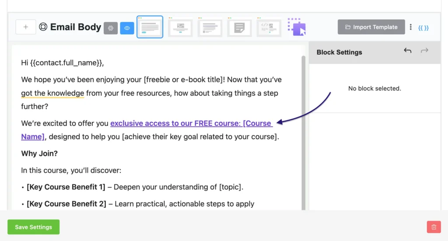Click the Email Body heading icon
448x241 pixels.
[43, 27]
